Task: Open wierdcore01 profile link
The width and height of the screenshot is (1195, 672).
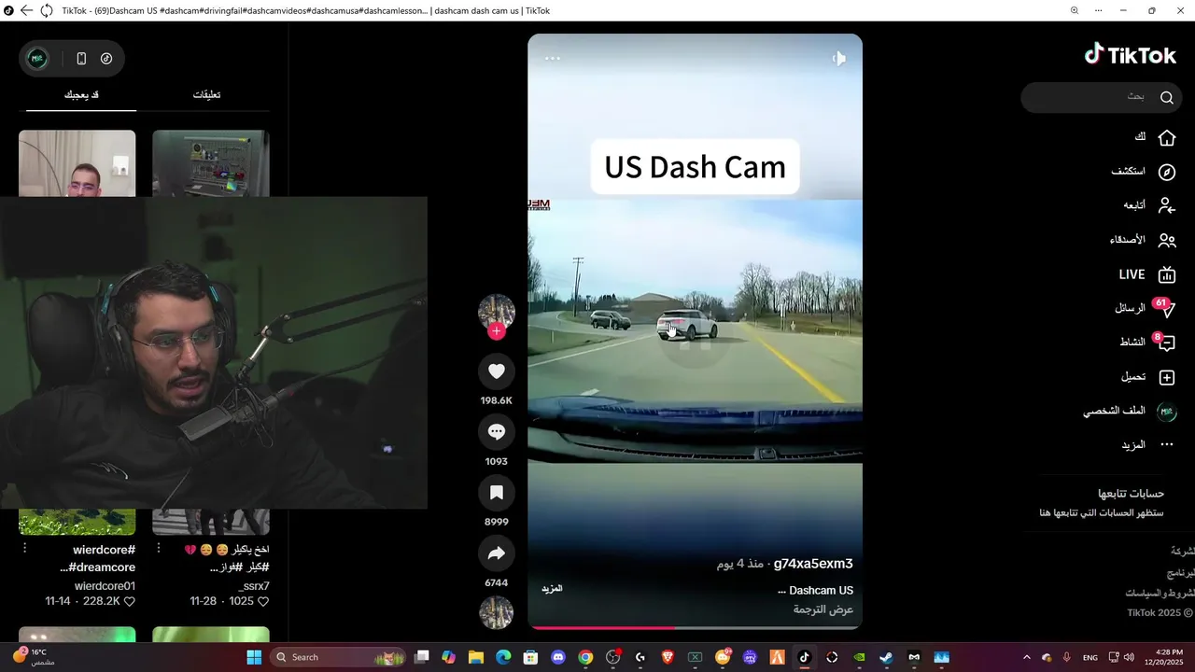Action: pos(105,586)
